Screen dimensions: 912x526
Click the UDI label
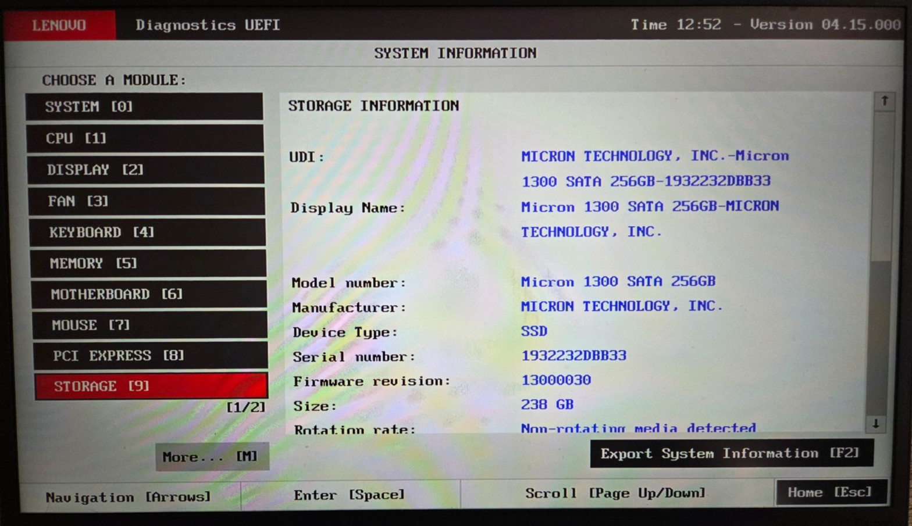(x=307, y=157)
